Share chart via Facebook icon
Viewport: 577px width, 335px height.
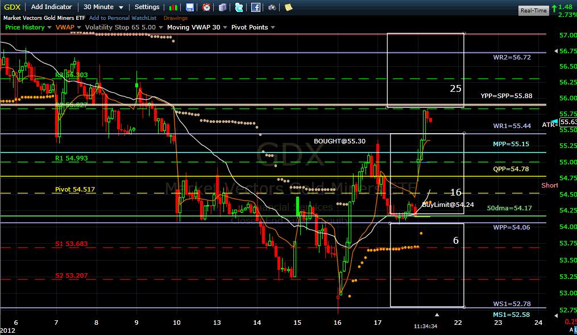tap(255, 7)
